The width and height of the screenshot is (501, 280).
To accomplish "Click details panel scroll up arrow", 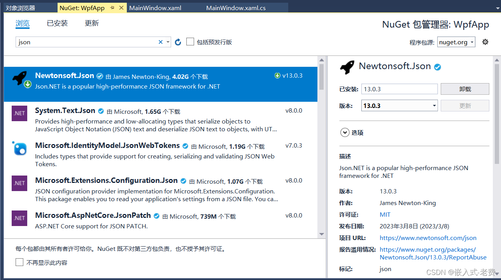I will click(x=497, y=60).
